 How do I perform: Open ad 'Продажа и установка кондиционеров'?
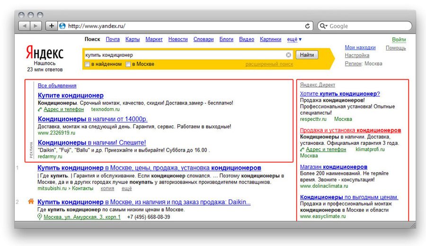pyautogui.click(x=350, y=130)
